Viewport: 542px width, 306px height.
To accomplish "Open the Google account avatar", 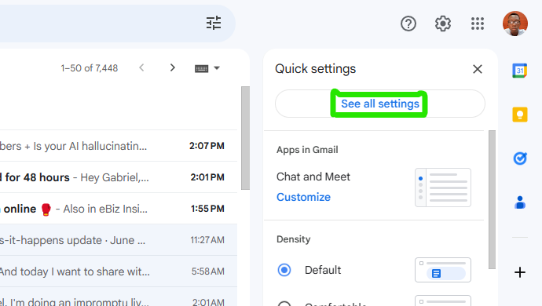I will pos(515,24).
